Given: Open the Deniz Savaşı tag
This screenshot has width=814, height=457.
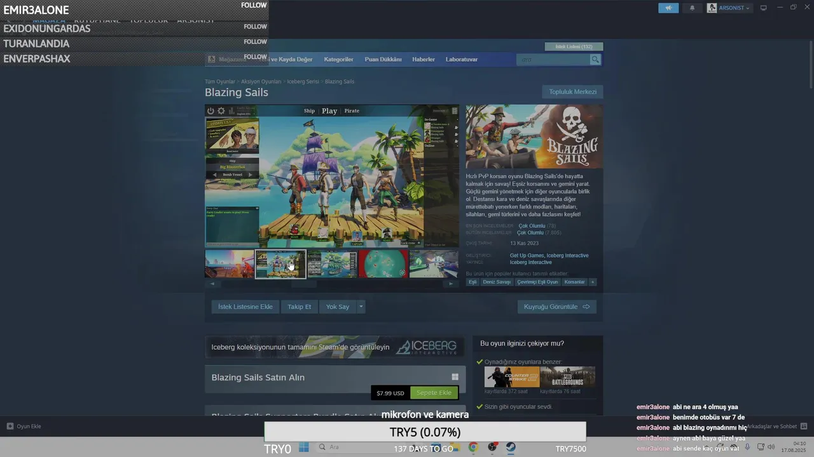Looking at the screenshot, I should [x=497, y=282].
